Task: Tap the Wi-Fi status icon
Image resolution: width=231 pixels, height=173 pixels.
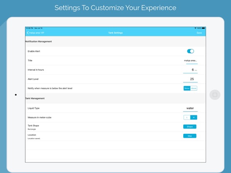Action: [x=195, y=28]
